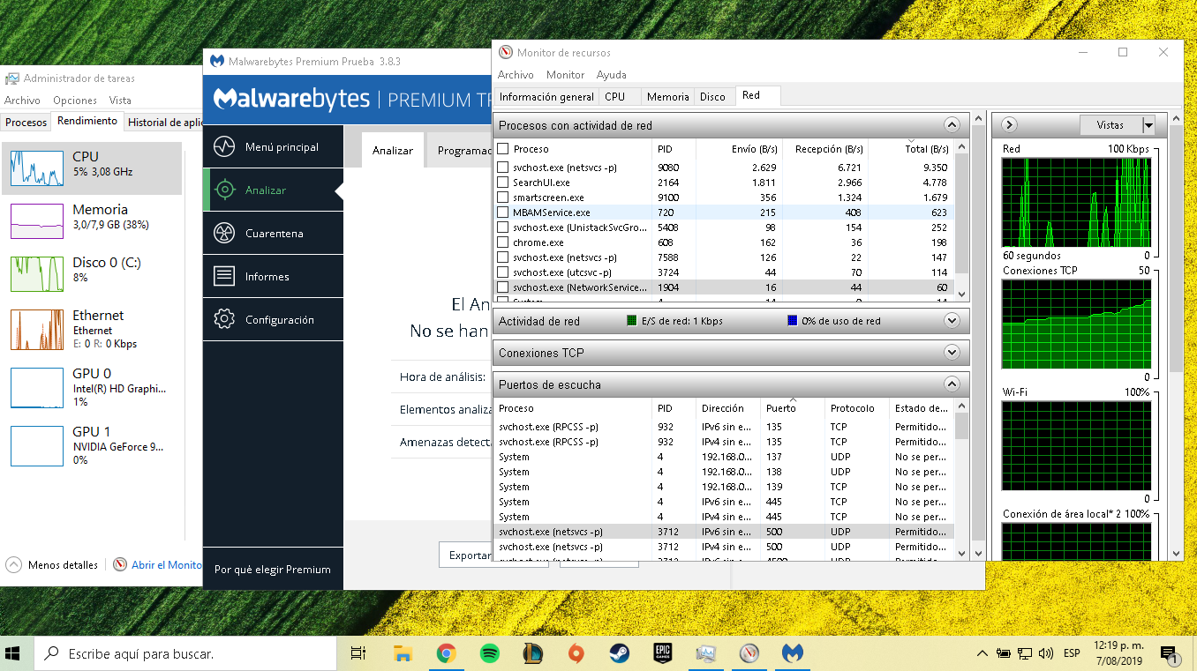Tick the checkbox for chrome.exe
This screenshot has width=1197, height=671.
[502, 242]
